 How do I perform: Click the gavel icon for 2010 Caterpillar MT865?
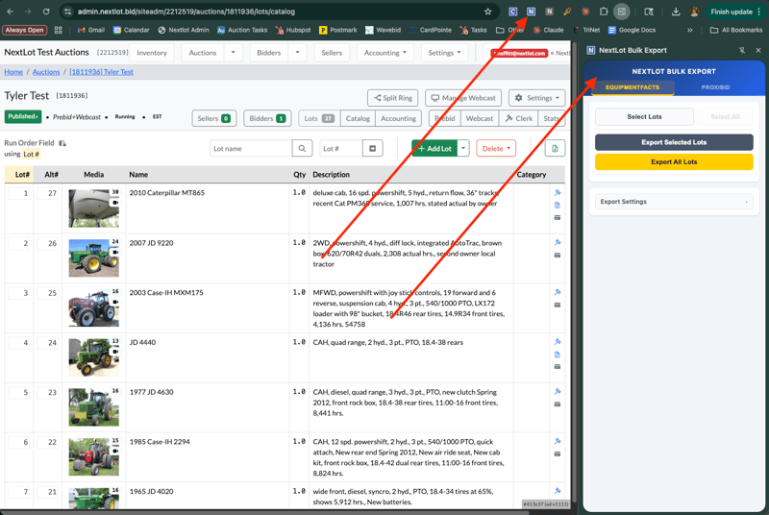click(x=558, y=192)
